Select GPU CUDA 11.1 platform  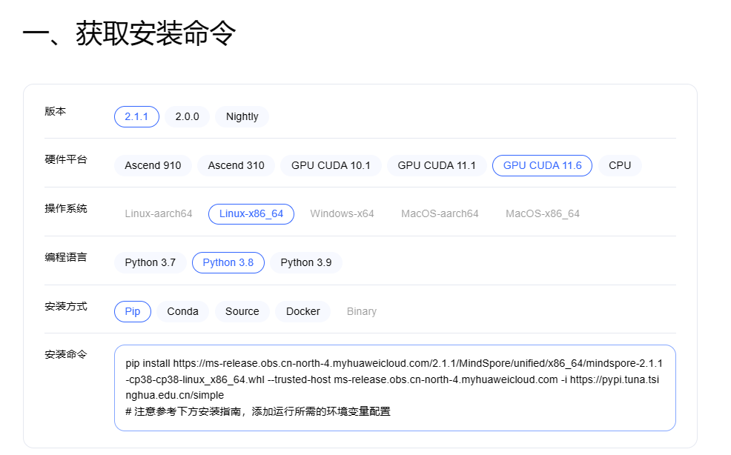coord(437,165)
